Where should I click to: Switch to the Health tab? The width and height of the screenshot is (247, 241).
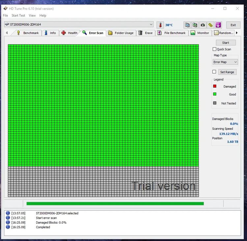pos(69,33)
